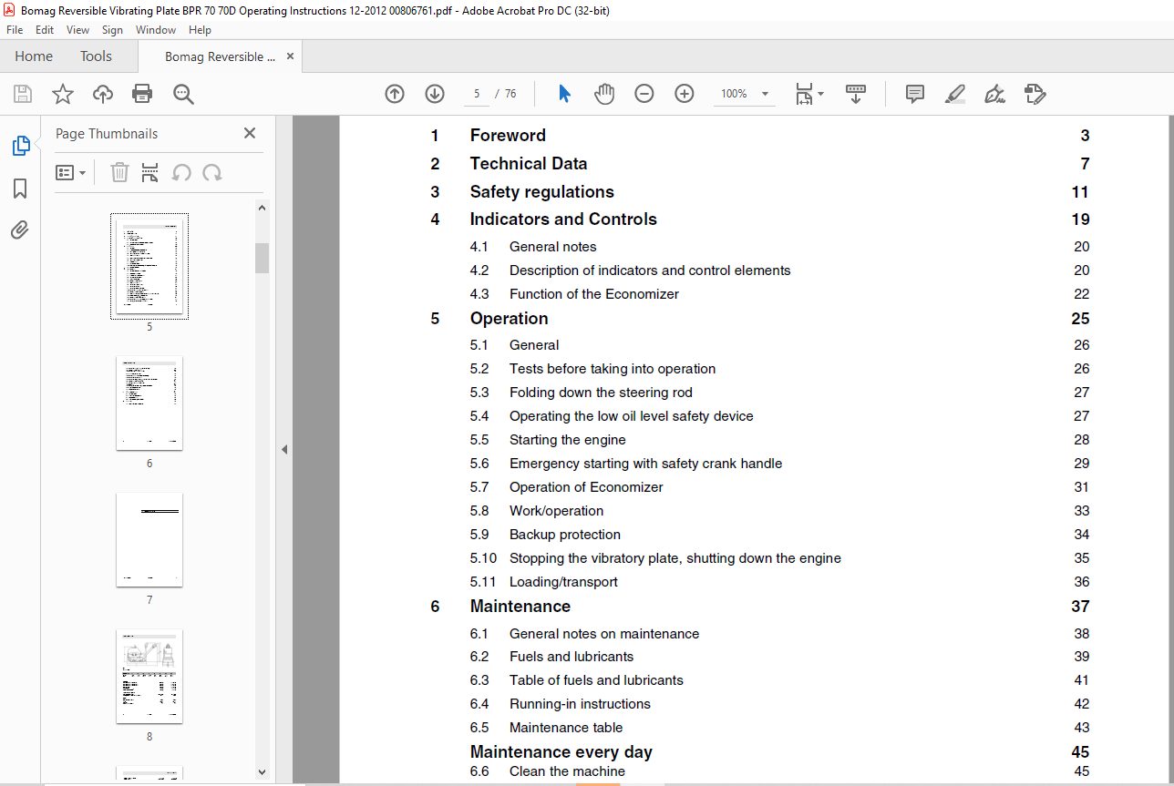Image resolution: width=1174 pixels, height=786 pixels.
Task: Select the Highlight text pen tool
Action: pyautogui.click(x=955, y=94)
